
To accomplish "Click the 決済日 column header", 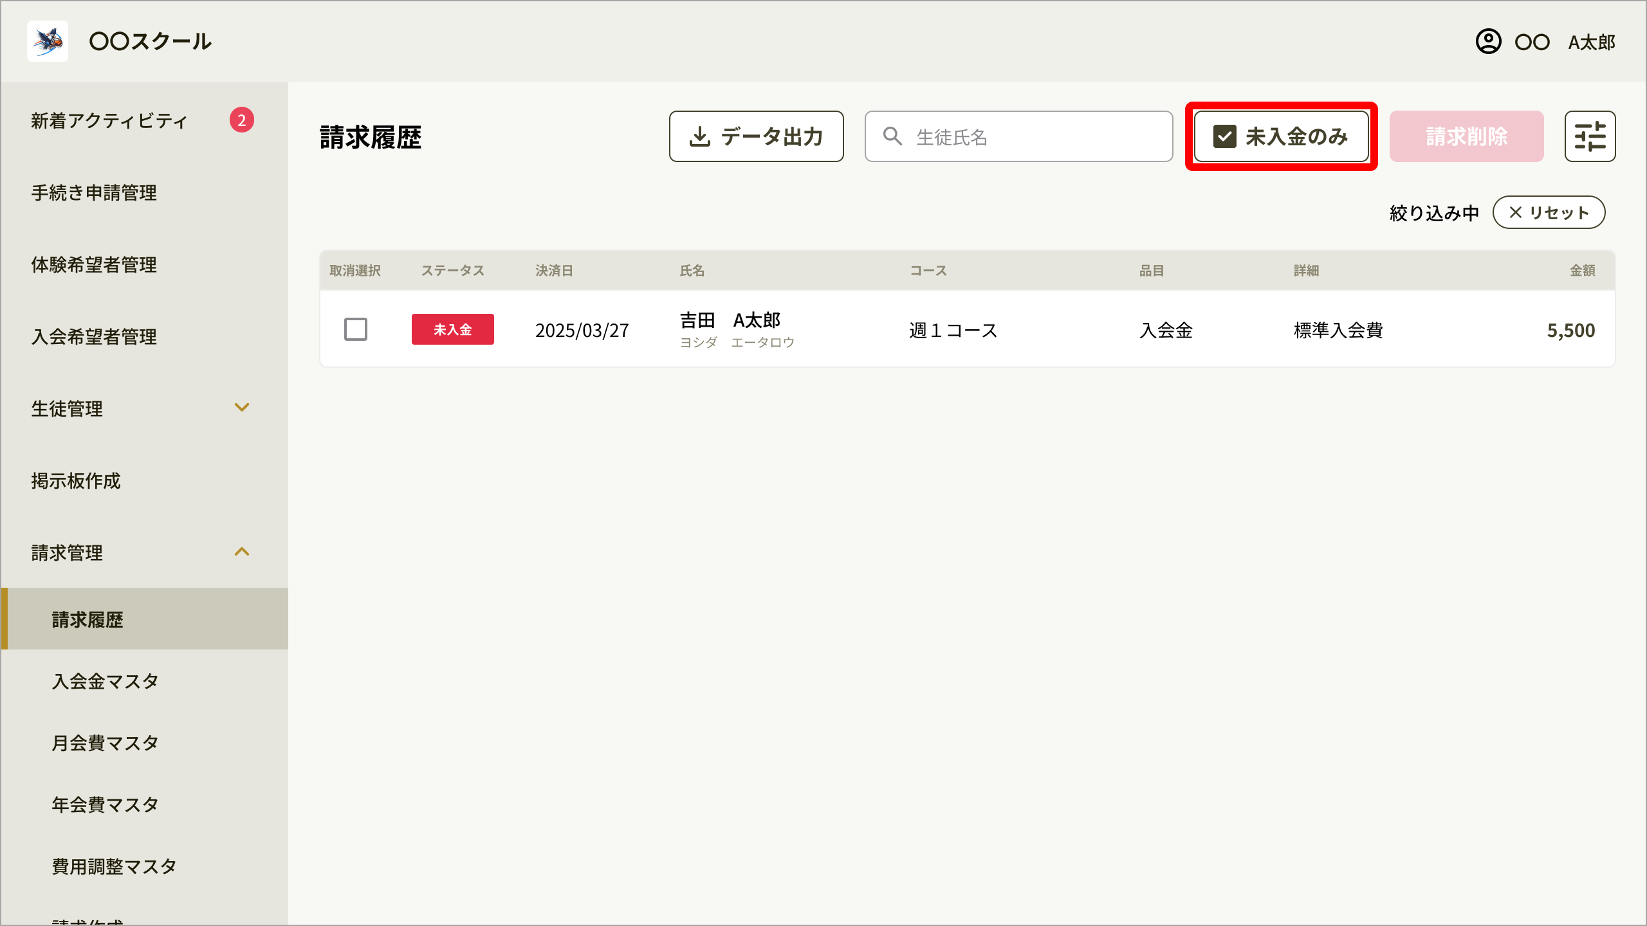I will click(555, 271).
